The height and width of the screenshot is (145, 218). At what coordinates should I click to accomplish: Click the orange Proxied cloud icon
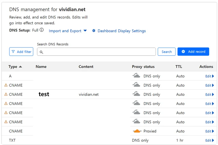137,131
